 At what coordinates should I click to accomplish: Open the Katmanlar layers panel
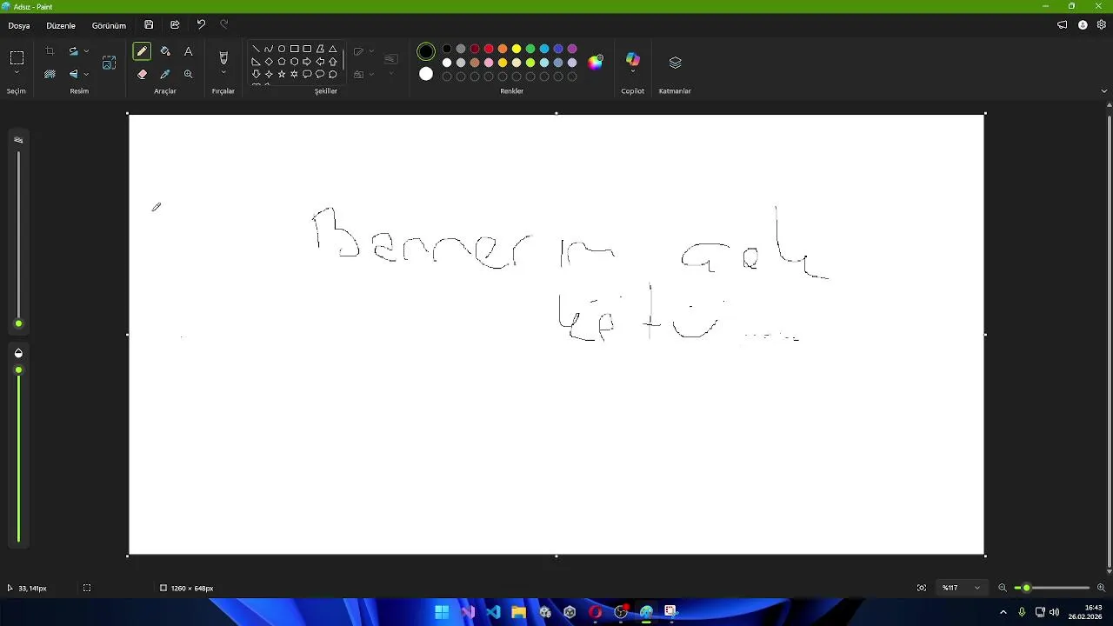point(675,63)
